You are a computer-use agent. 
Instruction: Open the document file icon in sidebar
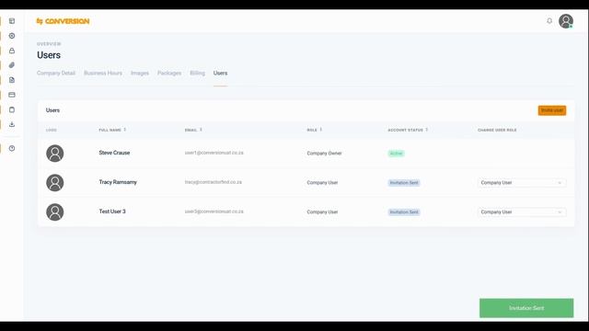coord(12,80)
